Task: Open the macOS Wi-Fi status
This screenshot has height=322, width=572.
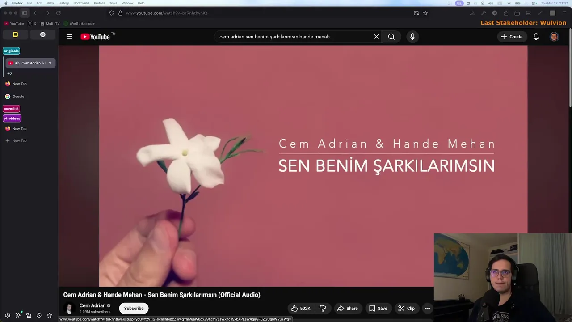Action: [509, 3]
